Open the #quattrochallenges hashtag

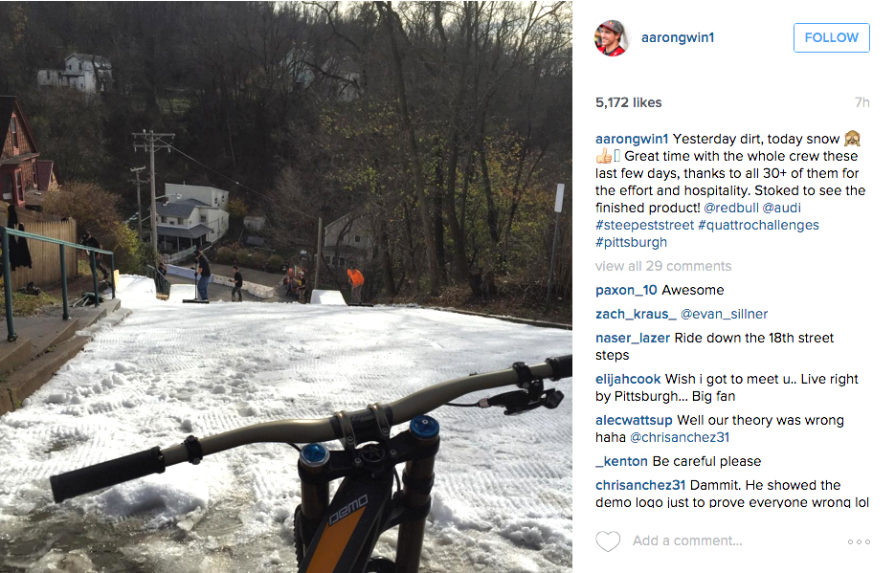click(758, 225)
